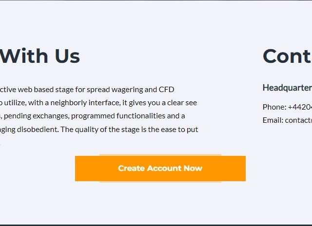Open the Email contact address
312x226 pixels.
click(287, 120)
